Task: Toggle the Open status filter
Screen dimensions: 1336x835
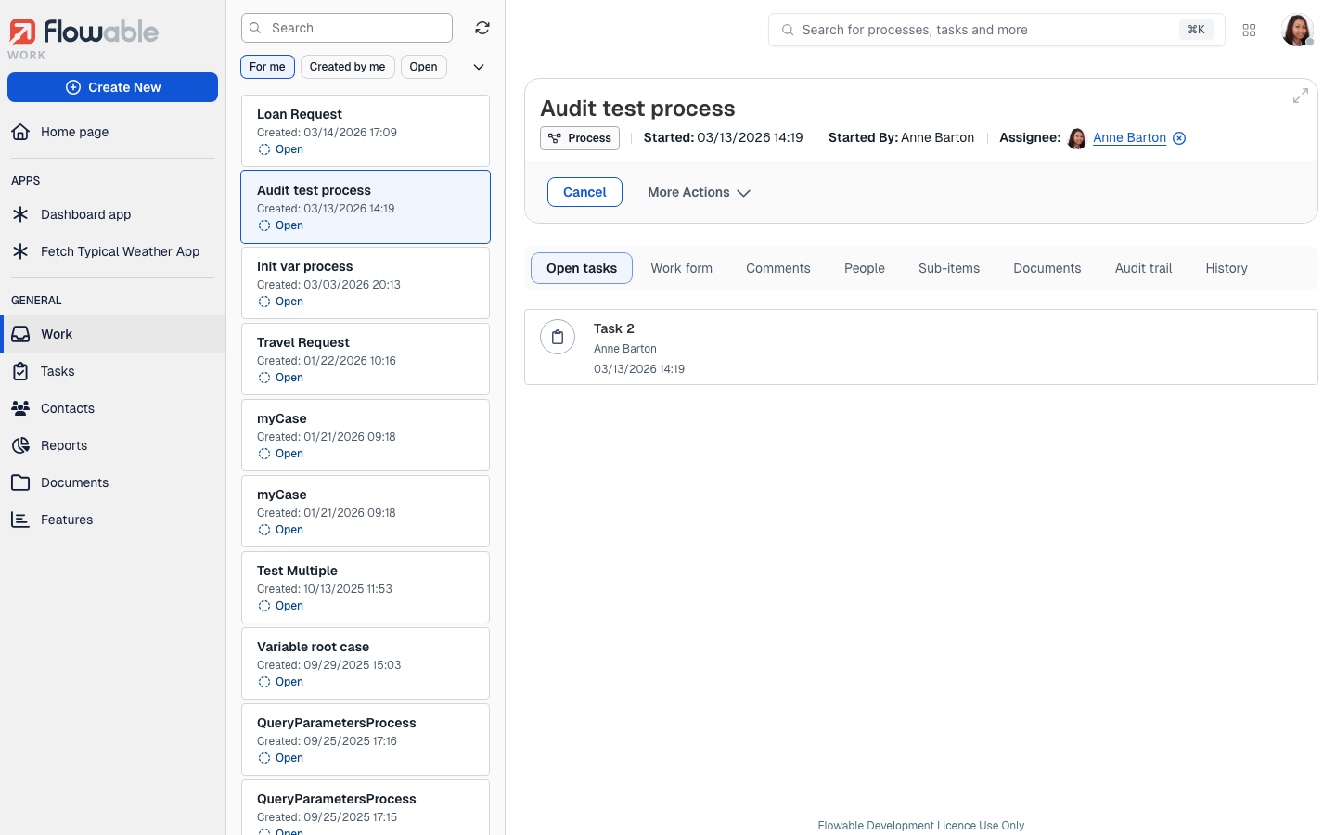Action: coord(423,67)
